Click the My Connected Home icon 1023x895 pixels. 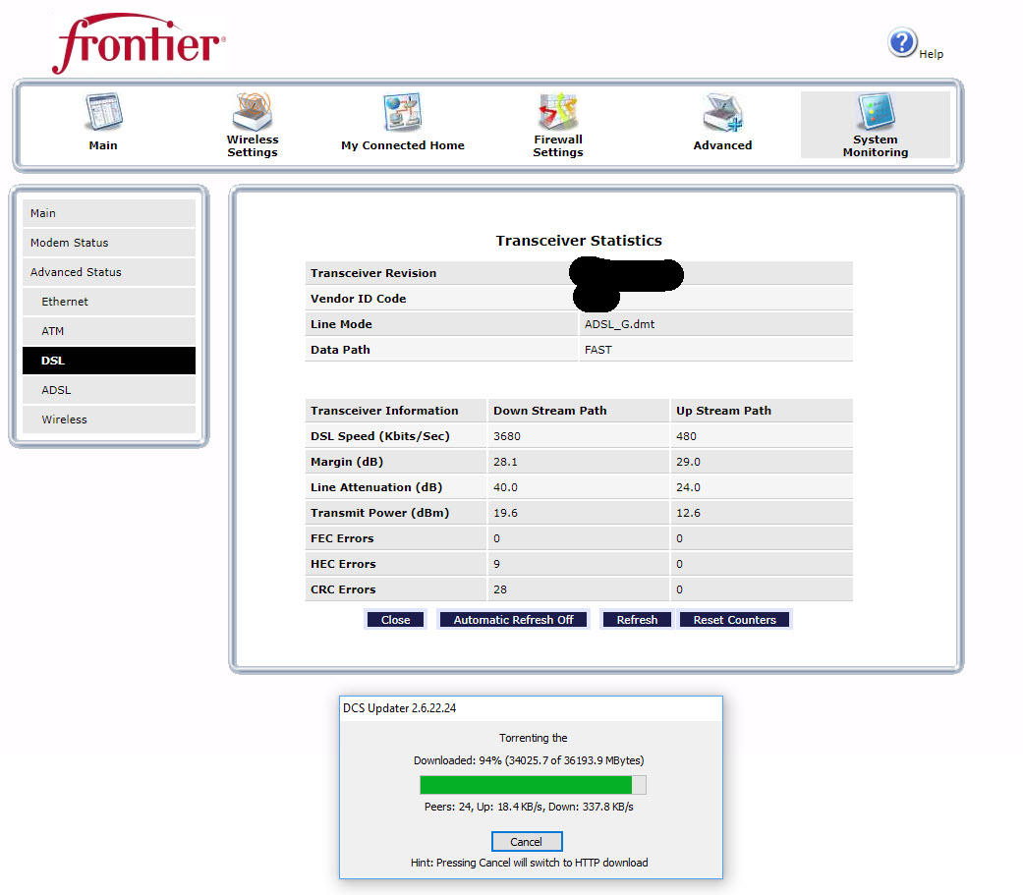click(x=403, y=112)
